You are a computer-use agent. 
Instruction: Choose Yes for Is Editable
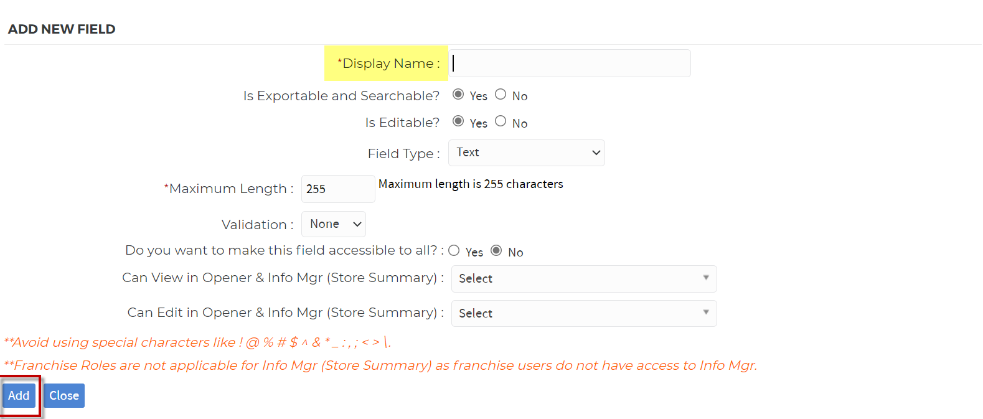(458, 121)
